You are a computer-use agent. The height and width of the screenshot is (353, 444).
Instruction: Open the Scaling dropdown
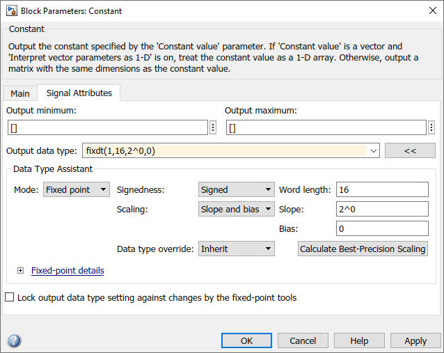236,209
